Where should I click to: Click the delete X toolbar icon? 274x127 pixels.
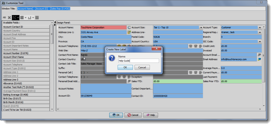[9, 18]
